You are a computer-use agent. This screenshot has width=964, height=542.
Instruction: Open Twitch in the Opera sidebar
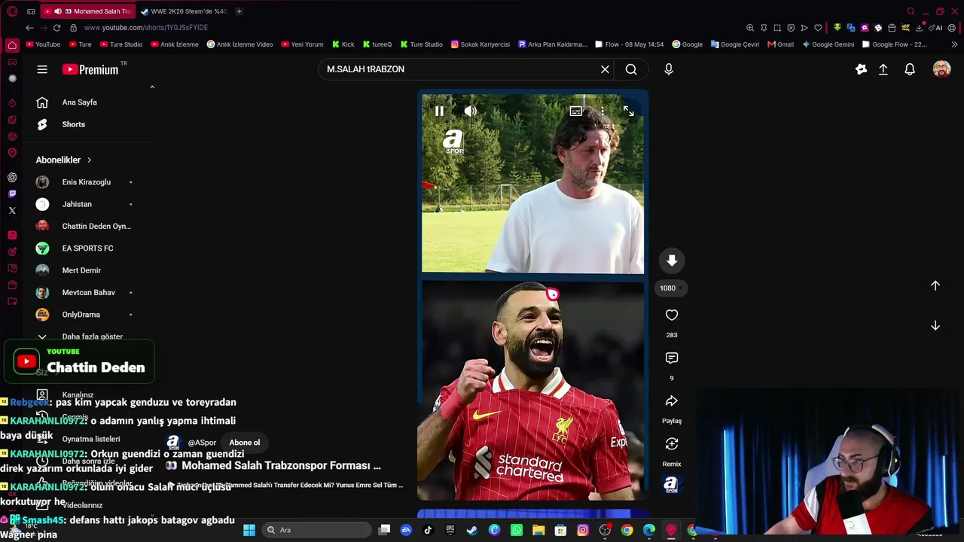coord(12,194)
